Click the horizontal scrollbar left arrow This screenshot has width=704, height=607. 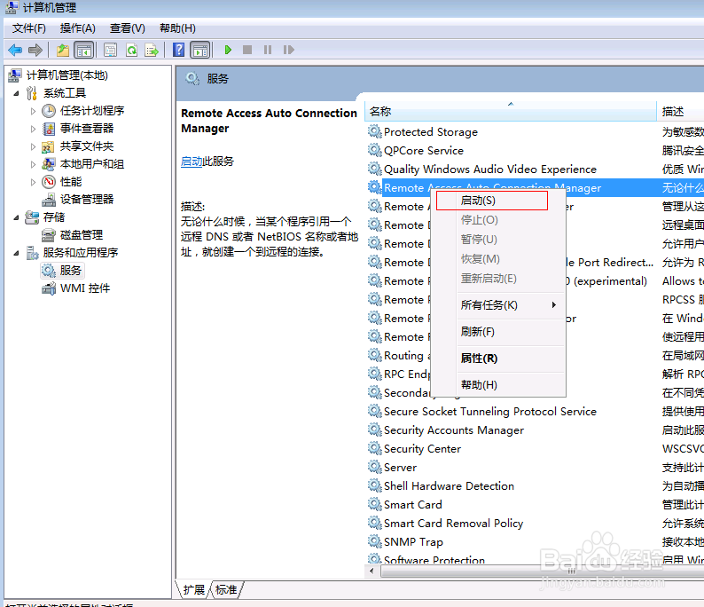(372, 571)
